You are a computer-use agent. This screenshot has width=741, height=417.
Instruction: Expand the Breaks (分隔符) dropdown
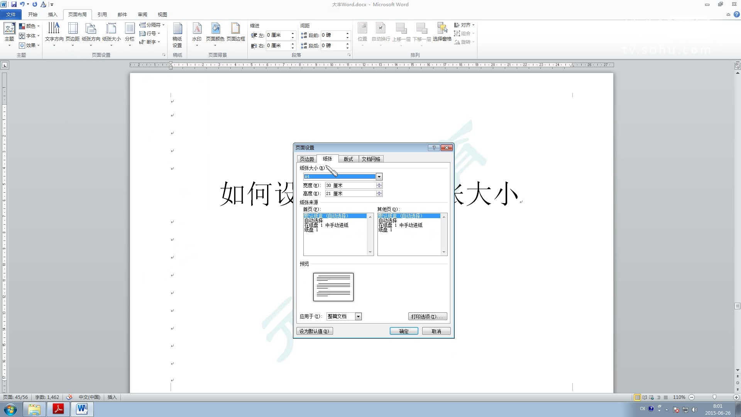pyautogui.click(x=152, y=25)
